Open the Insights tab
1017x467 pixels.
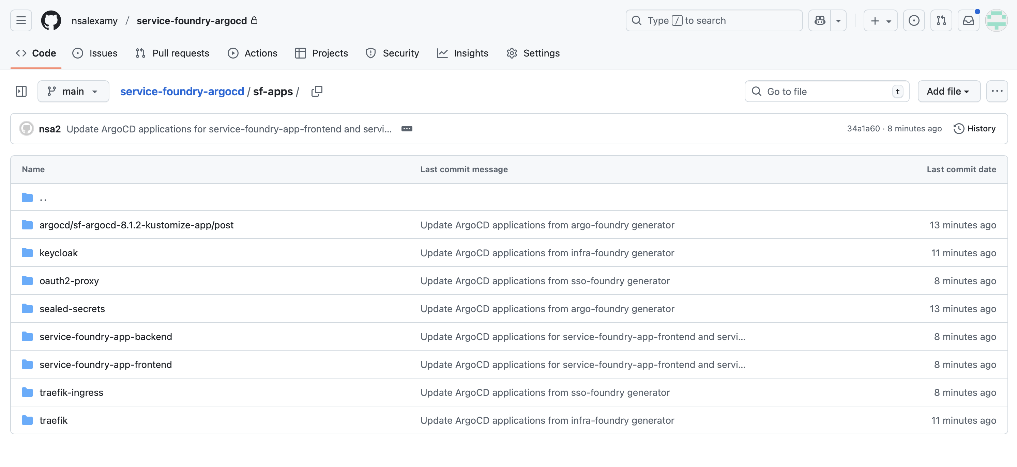pos(463,53)
